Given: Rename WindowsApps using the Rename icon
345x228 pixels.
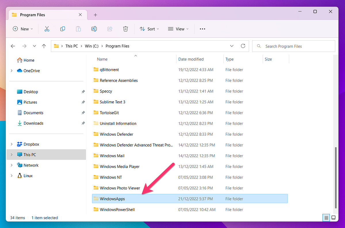Looking at the screenshot, I should click(94, 29).
